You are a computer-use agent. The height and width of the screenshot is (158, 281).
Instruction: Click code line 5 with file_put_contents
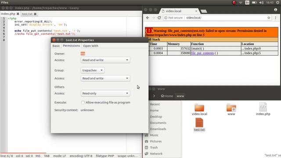(x=47, y=31)
